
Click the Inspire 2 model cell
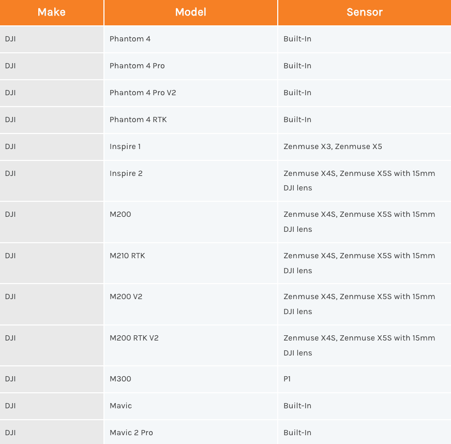click(191, 181)
